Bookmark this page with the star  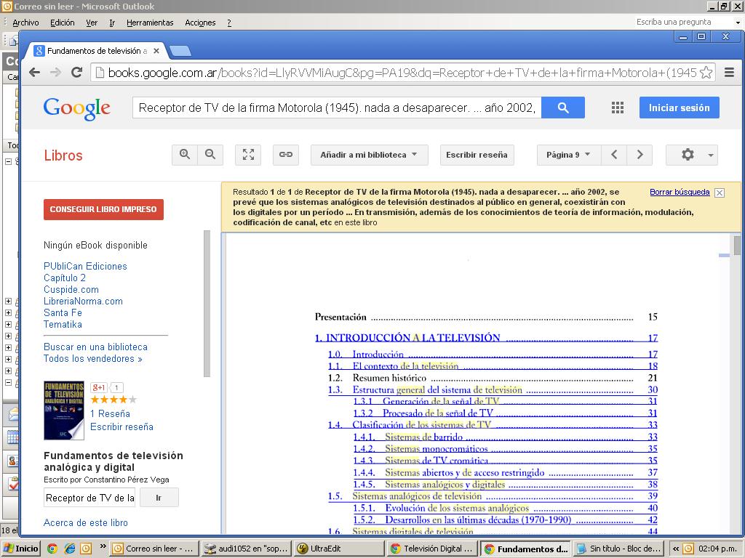(x=706, y=73)
